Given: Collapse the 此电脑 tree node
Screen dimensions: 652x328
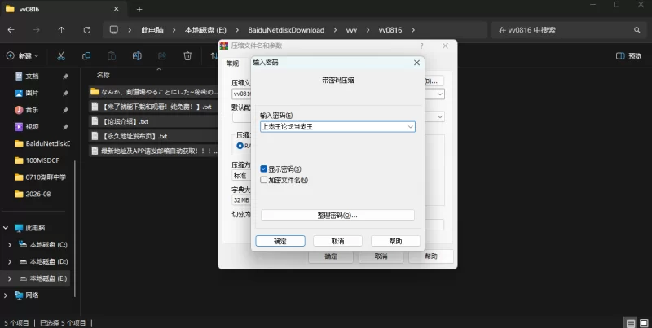Looking at the screenshot, I should click(6, 228).
